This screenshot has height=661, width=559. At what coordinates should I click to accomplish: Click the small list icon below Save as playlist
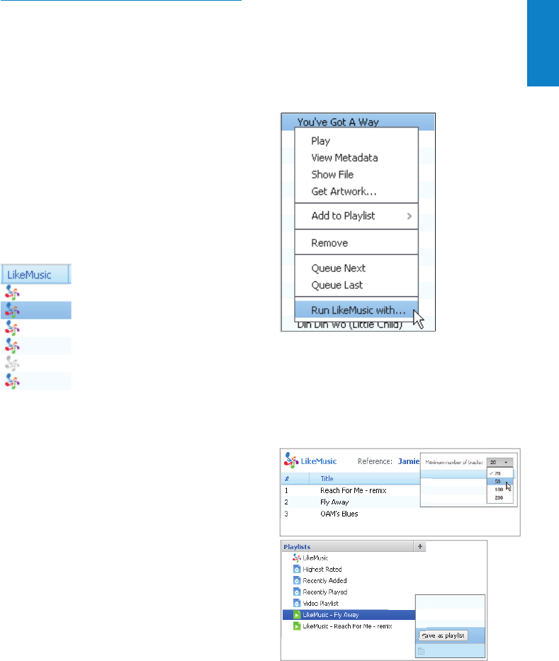pos(421,651)
